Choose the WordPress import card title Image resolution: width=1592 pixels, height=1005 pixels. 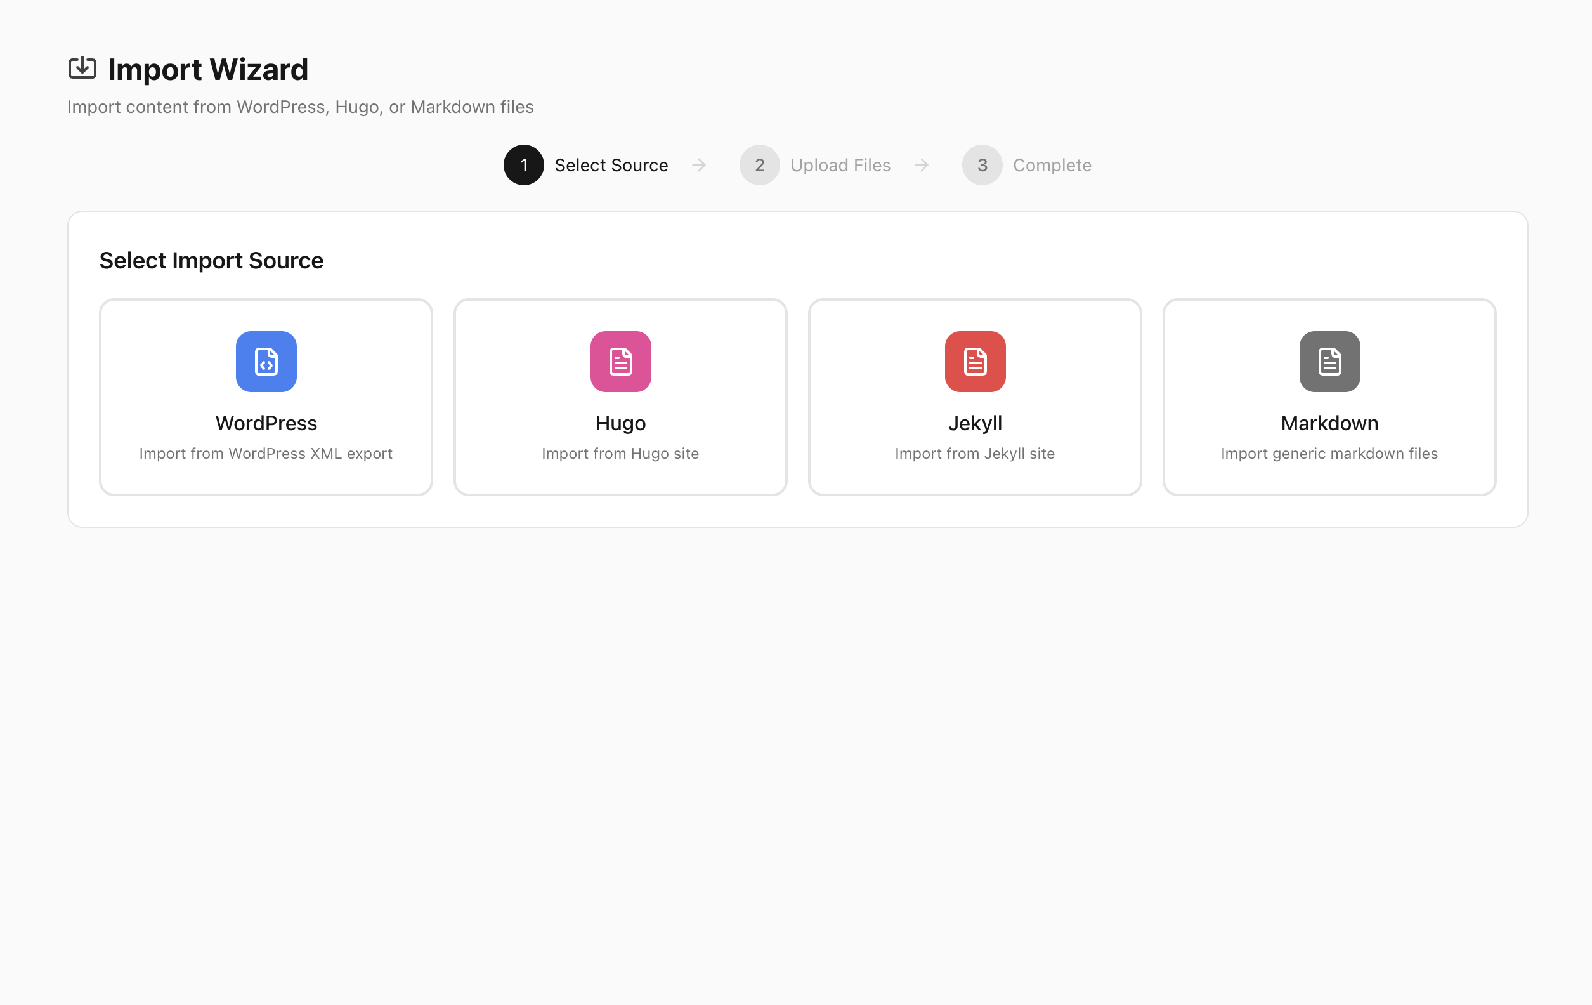[x=266, y=423]
